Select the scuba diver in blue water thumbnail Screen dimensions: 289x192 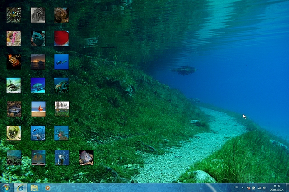pos(61,61)
